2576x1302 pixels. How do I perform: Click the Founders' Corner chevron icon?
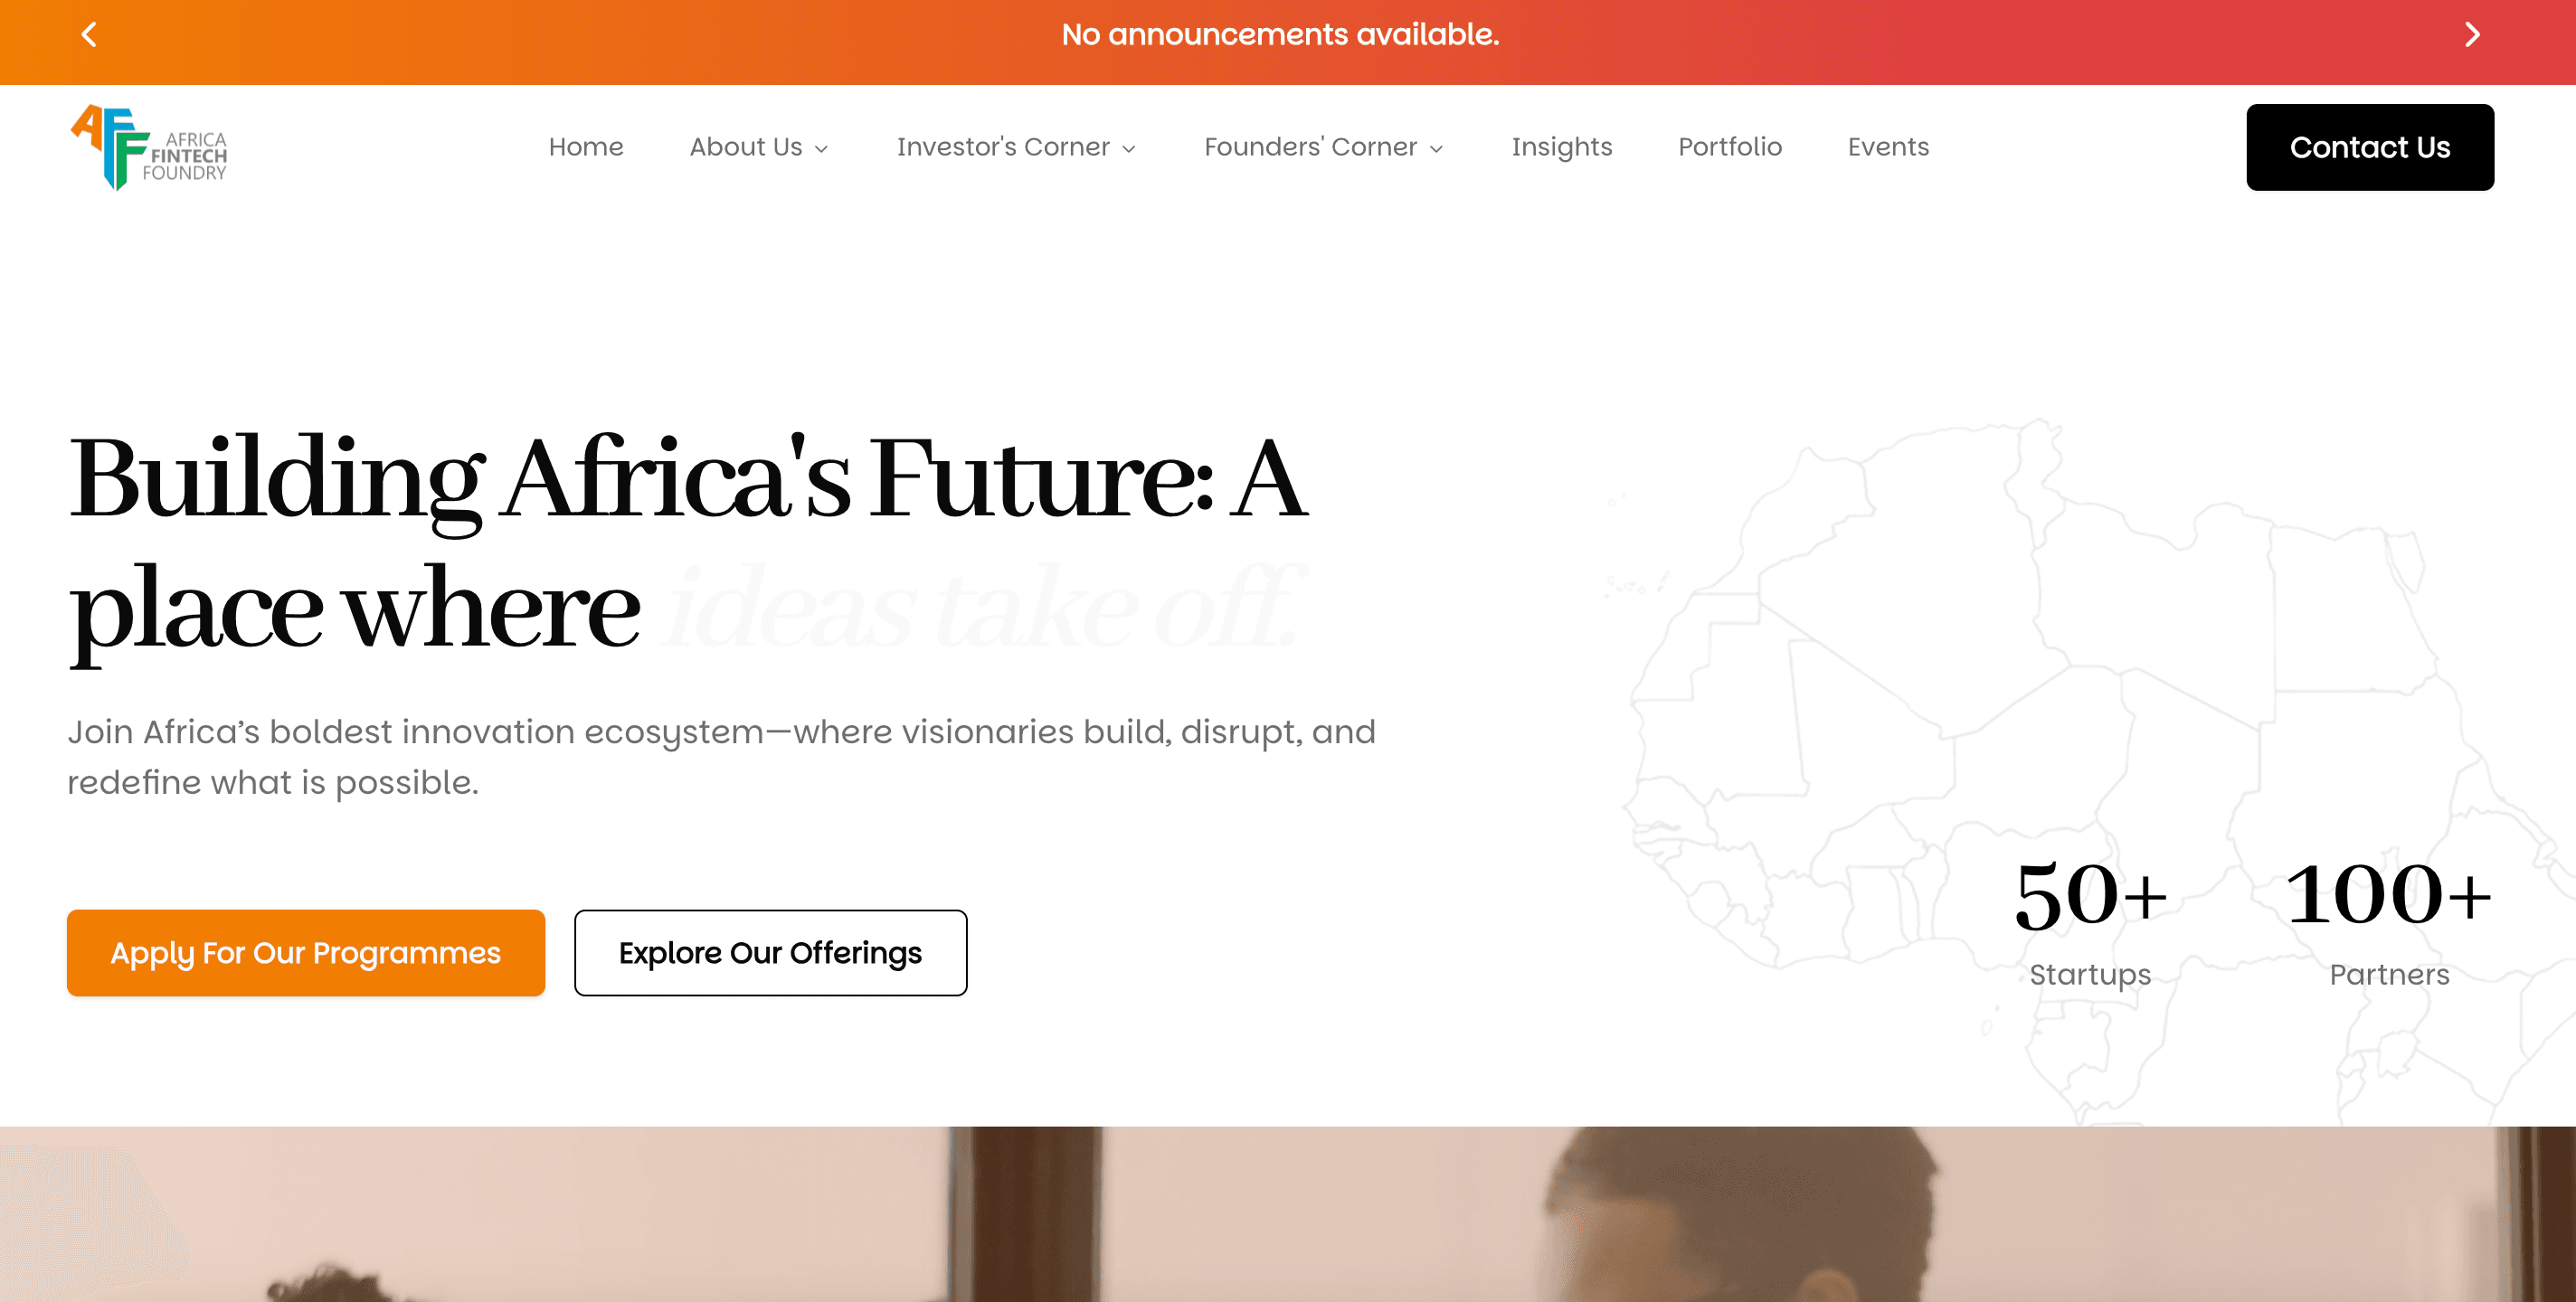click(1438, 148)
